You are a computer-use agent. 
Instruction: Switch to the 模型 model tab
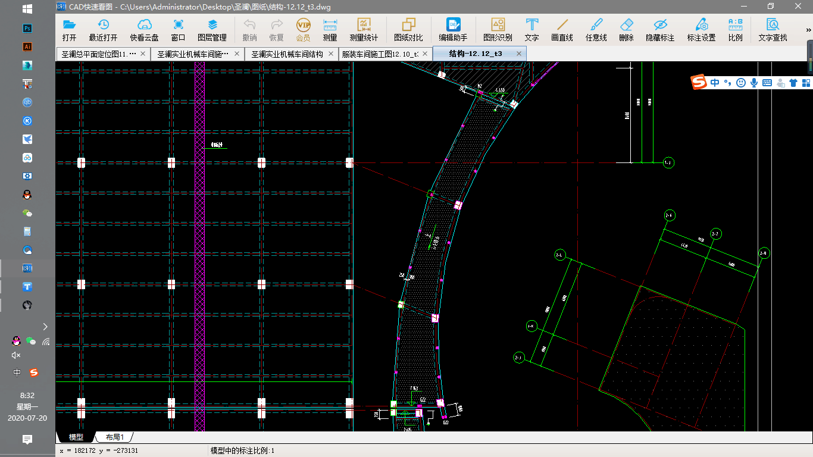(x=76, y=437)
